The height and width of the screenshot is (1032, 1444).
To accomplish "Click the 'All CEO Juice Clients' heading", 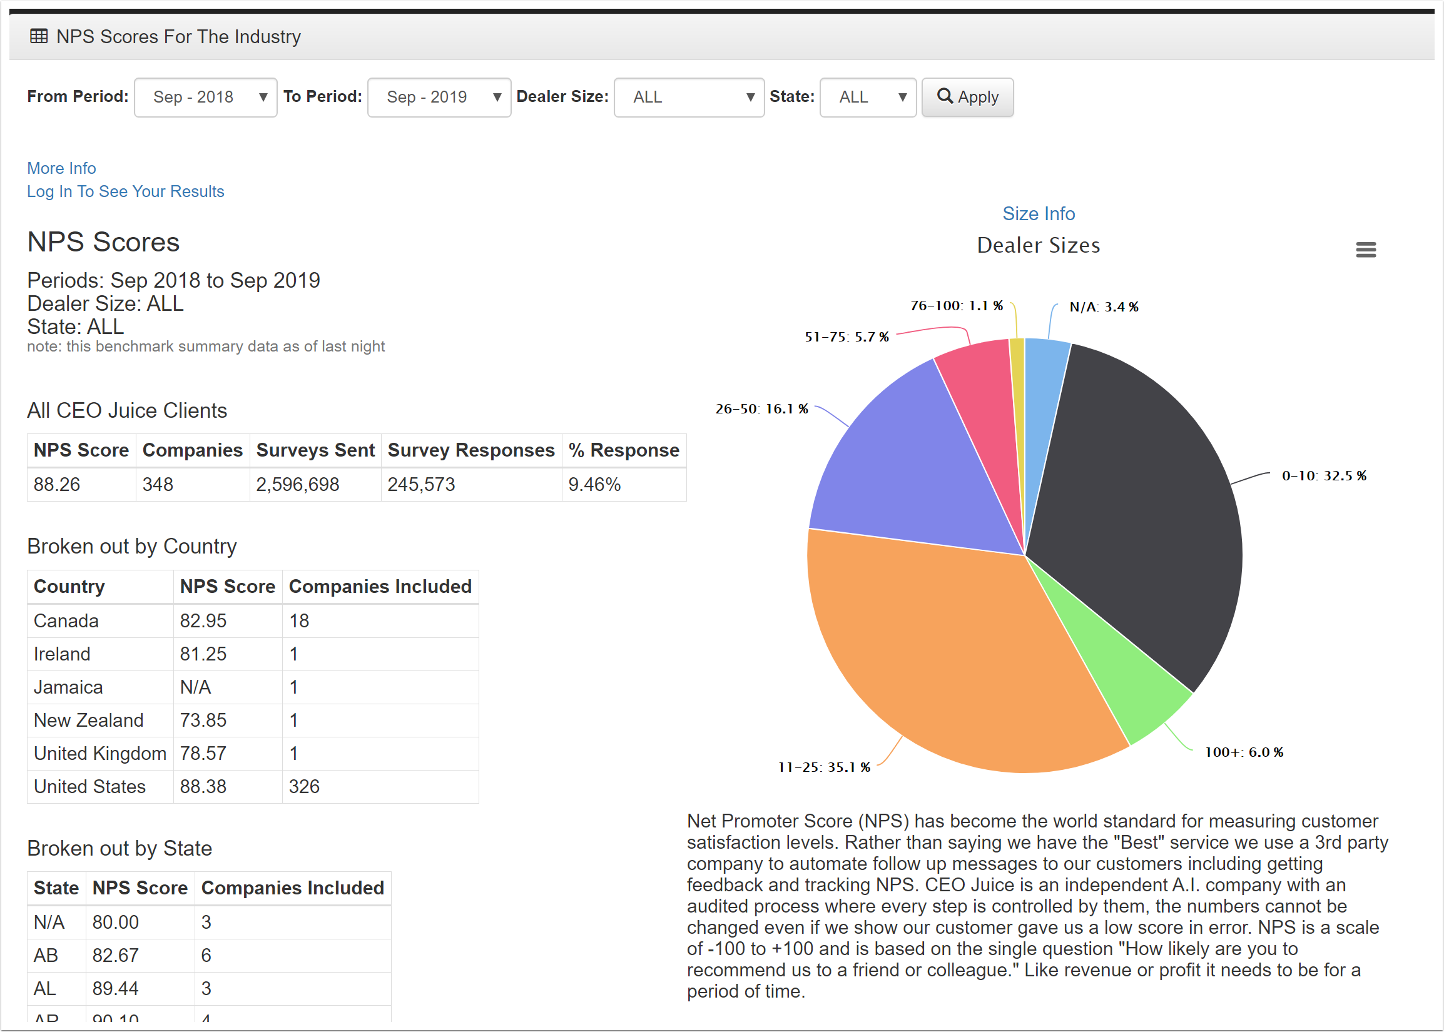I will coord(126,410).
